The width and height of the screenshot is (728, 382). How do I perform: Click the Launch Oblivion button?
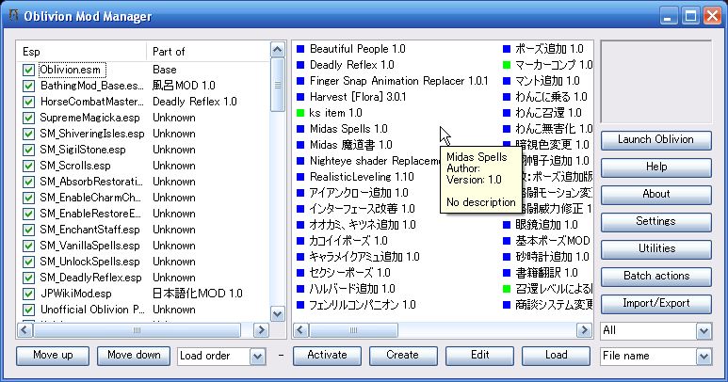point(655,140)
